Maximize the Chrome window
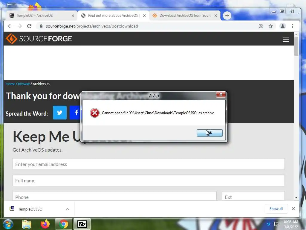Viewport: 306px width, 230px height. tap(282, 11)
